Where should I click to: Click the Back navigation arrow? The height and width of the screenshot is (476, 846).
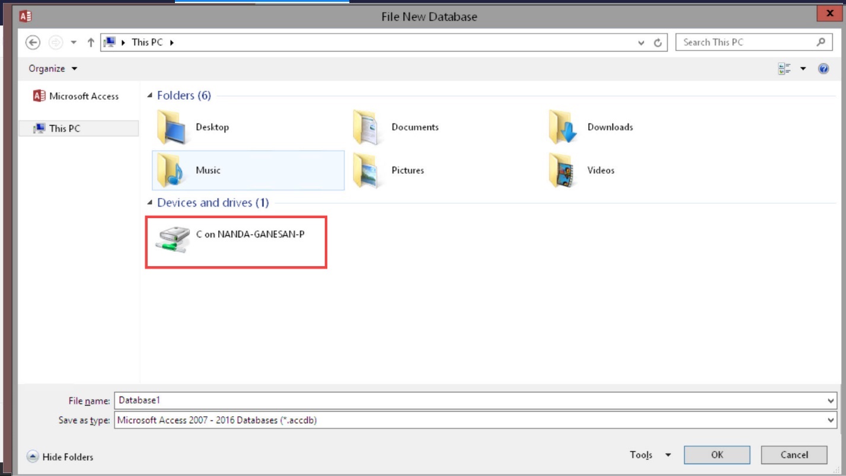coord(33,43)
